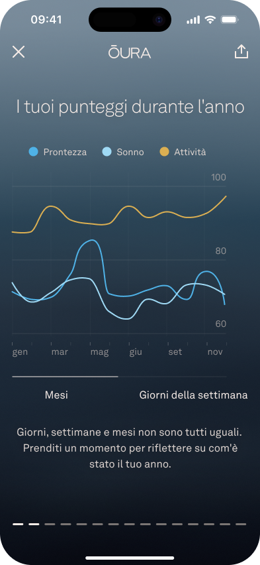Switch to the Mesi tab
260x565 pixels.
coord(56,395)
